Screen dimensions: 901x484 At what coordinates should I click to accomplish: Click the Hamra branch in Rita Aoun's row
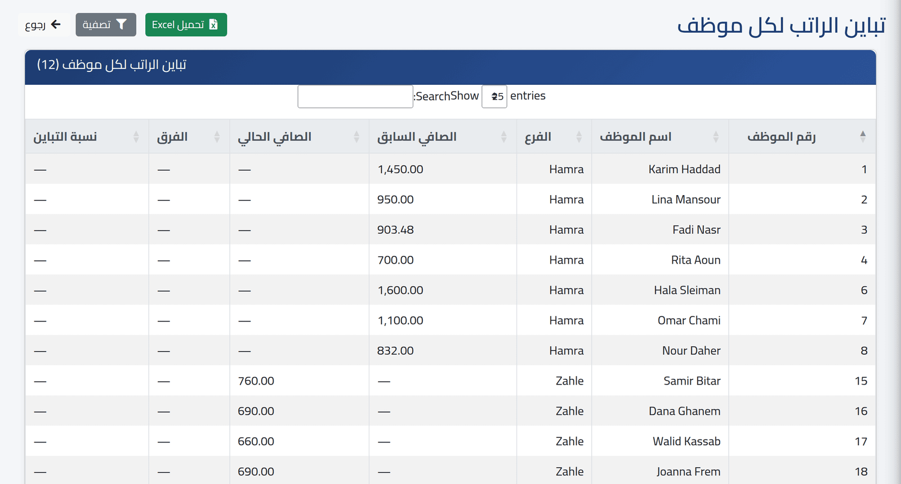[x=567, y=260]
